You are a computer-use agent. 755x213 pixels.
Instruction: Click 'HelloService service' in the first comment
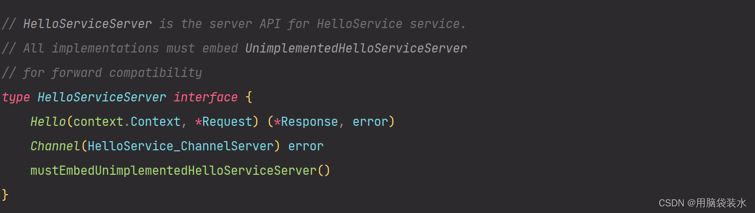[x=387, y=24]
